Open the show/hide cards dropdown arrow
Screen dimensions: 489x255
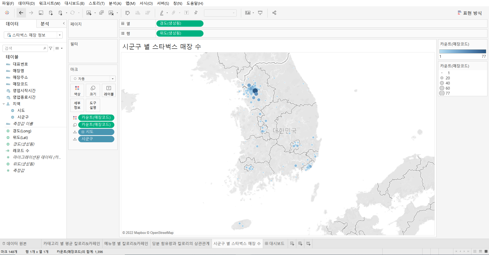pyautogui.click(x=253, y=13)
